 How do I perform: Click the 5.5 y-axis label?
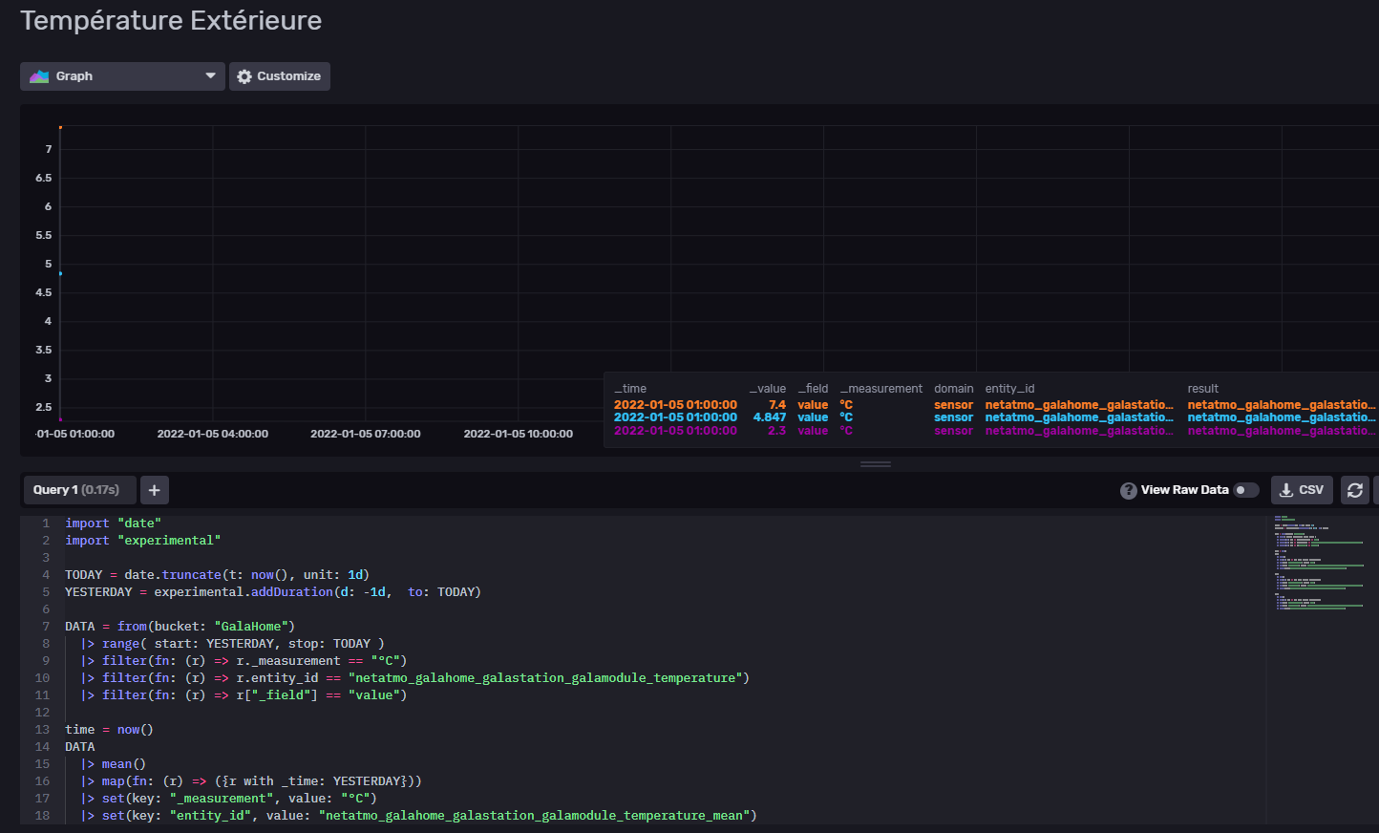[x=44, y=235]
